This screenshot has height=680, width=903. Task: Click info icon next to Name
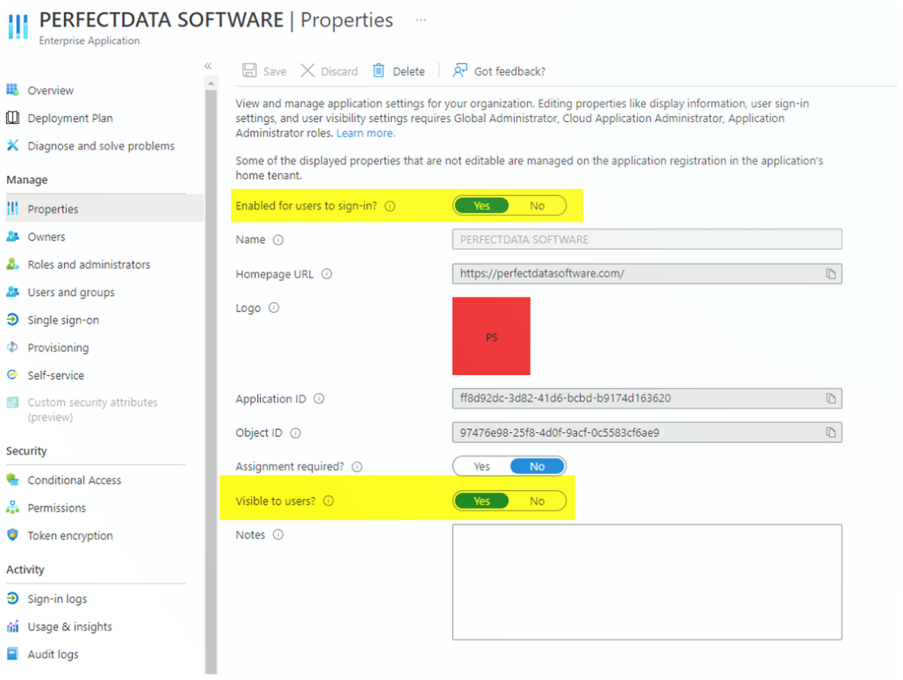tap(278, 240)
